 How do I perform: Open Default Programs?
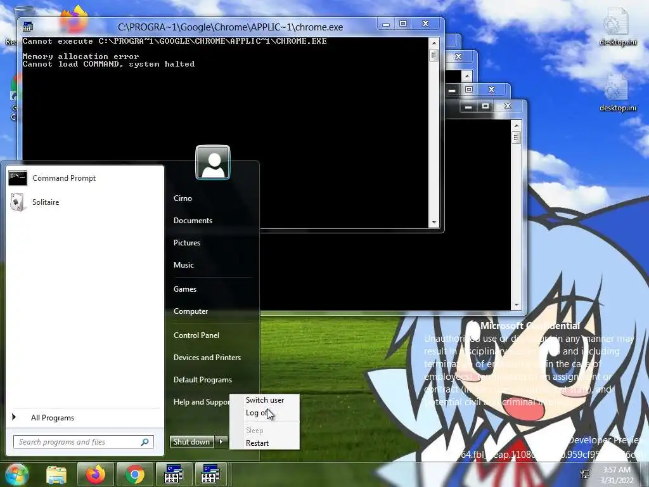click(202, 380)
